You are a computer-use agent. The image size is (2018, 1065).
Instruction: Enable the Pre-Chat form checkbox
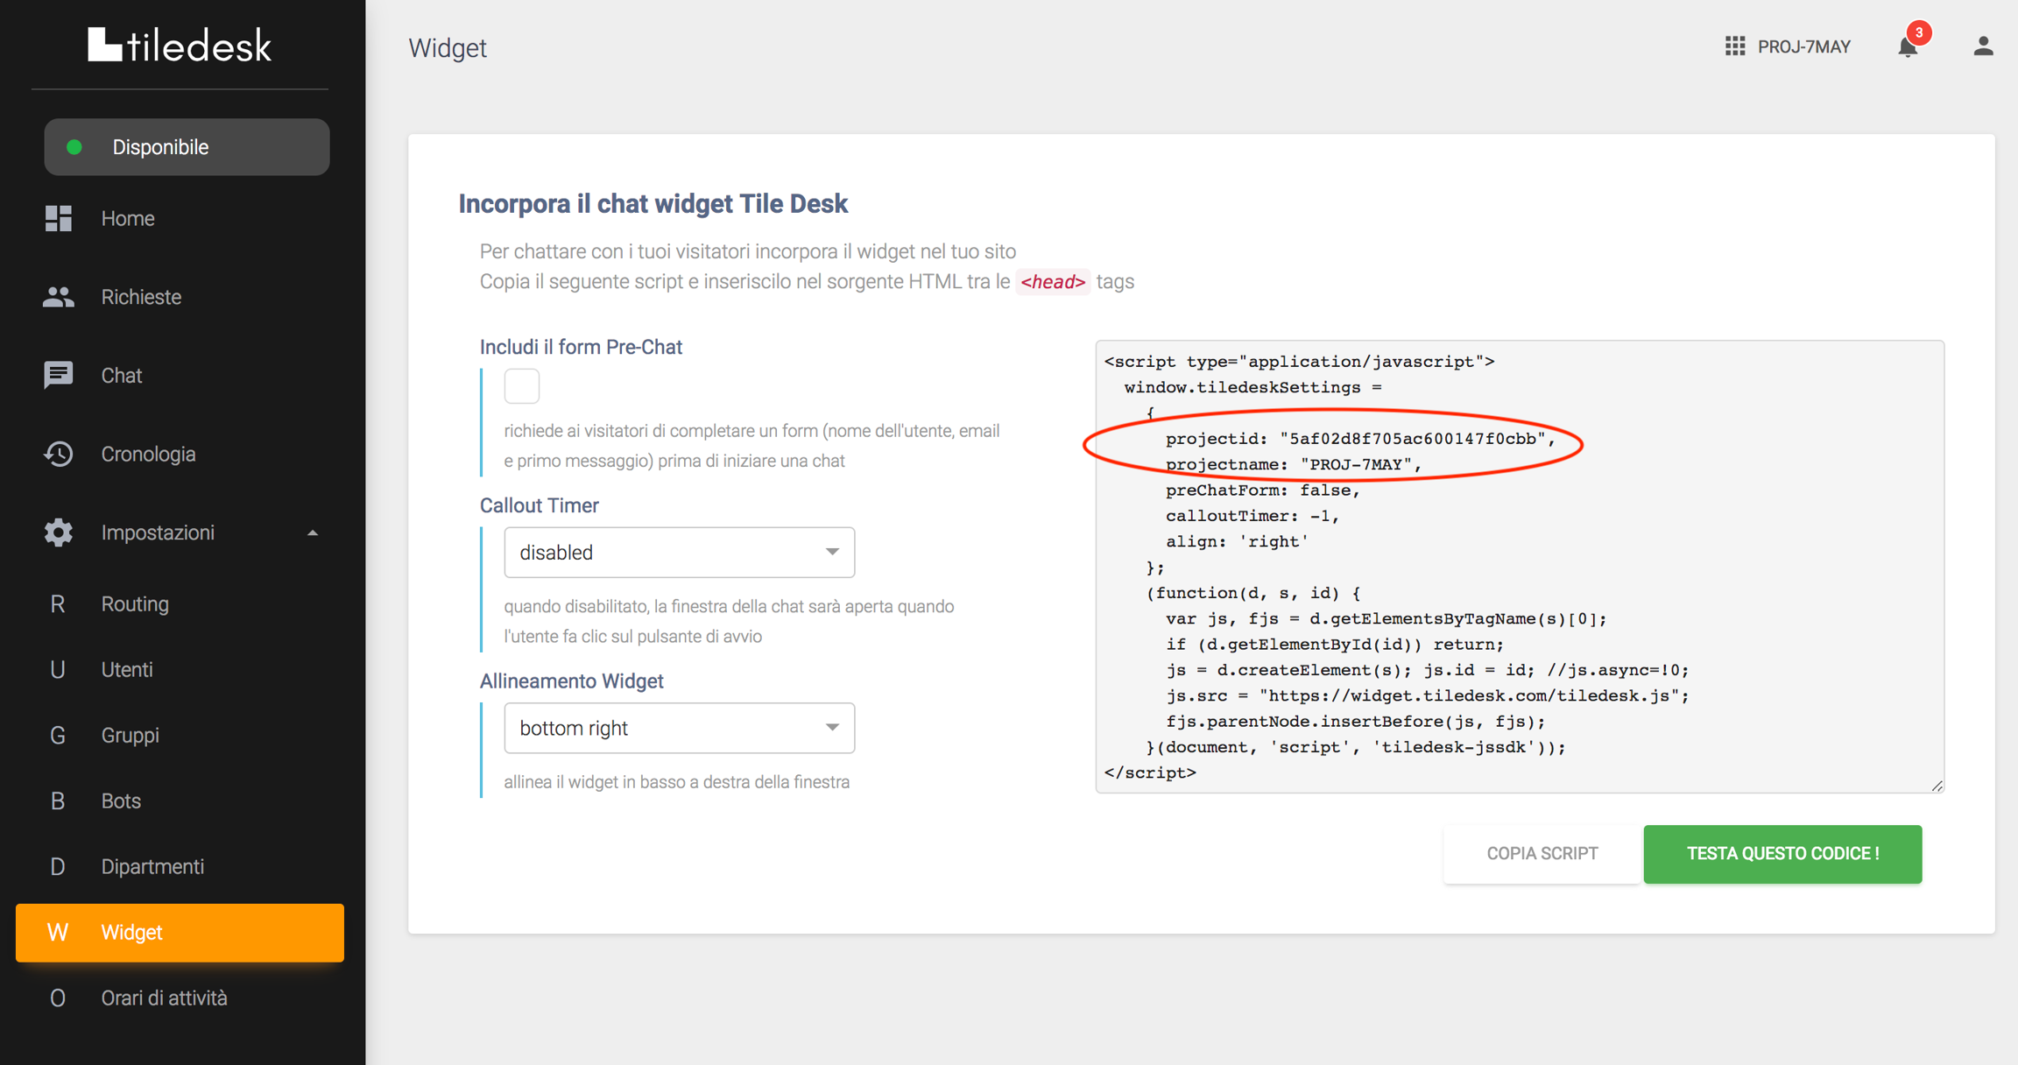[x=521, y=386]
